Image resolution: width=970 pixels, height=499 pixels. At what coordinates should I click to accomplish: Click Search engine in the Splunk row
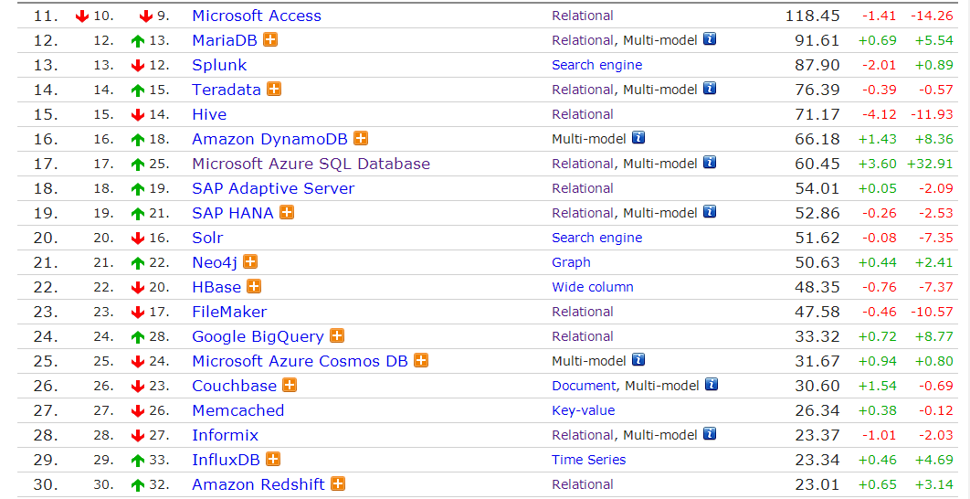pos(597,65)
